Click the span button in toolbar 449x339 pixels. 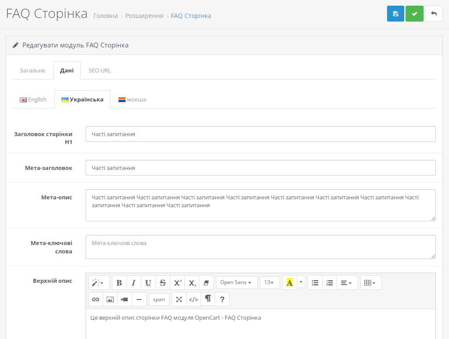(x=159, y=299)
